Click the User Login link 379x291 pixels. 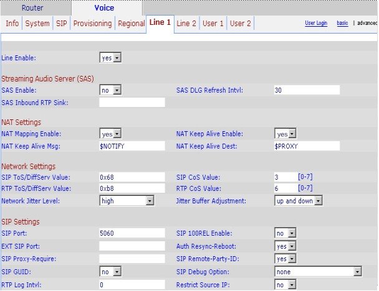coord(316,24)
